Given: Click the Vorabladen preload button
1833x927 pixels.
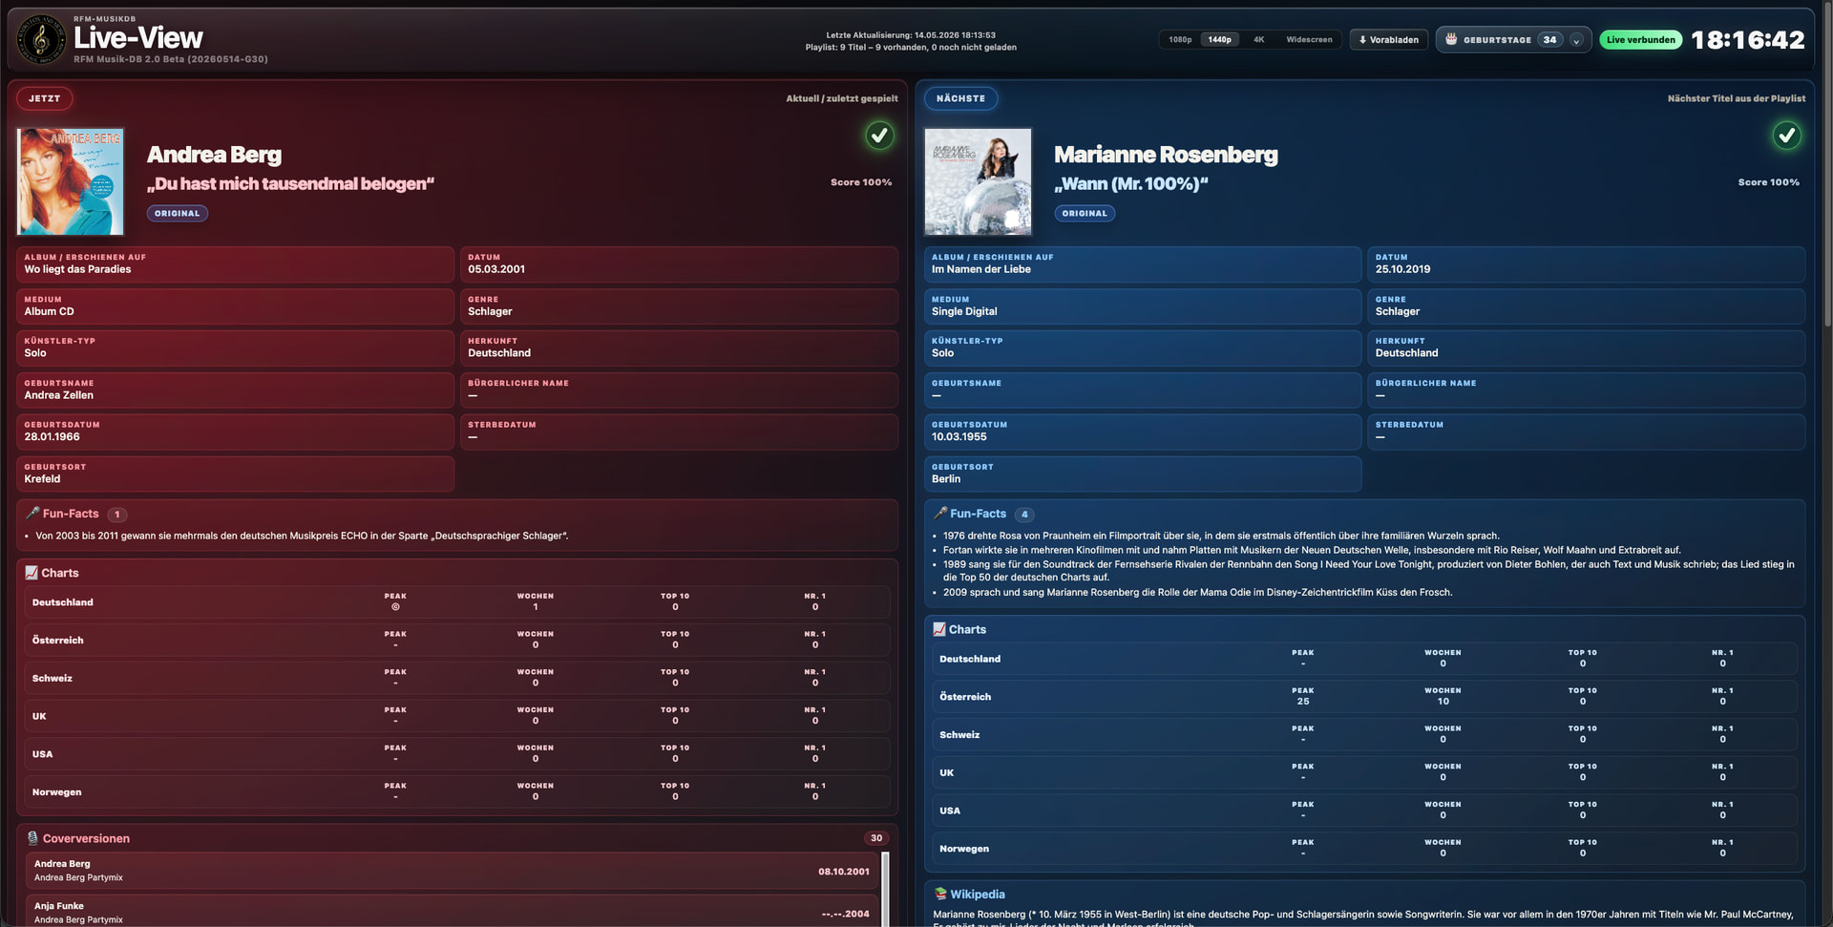Looking at the screenshot, I should click(1389, 40).
